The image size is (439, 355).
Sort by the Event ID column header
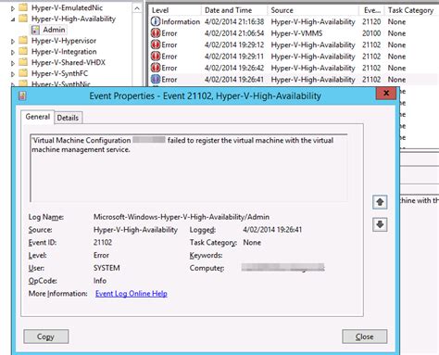tap(372, 10)
